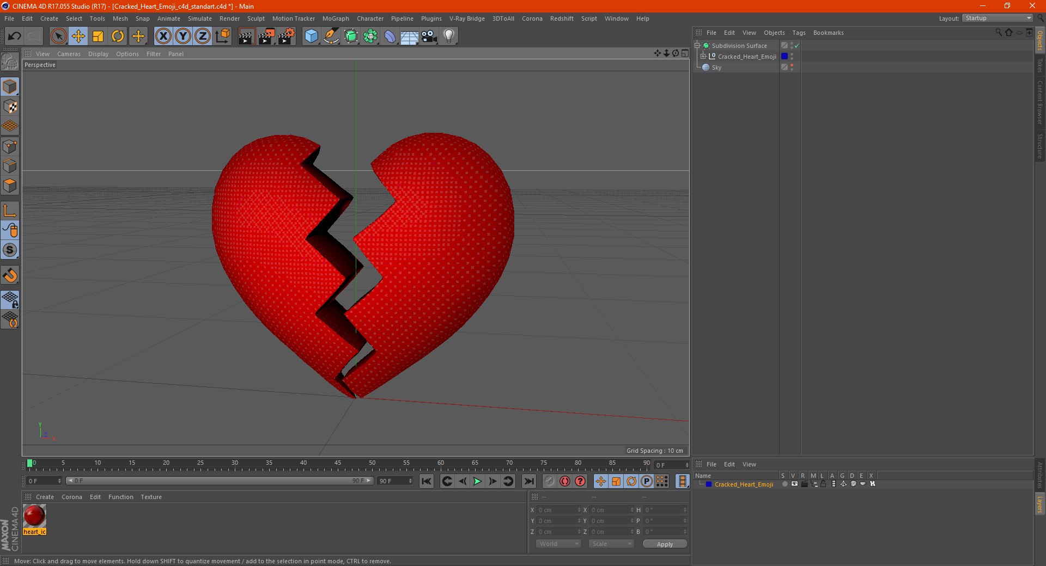The image size is (1046, 566).
Task: Toggle the Y axis lock
Action: 183,36
